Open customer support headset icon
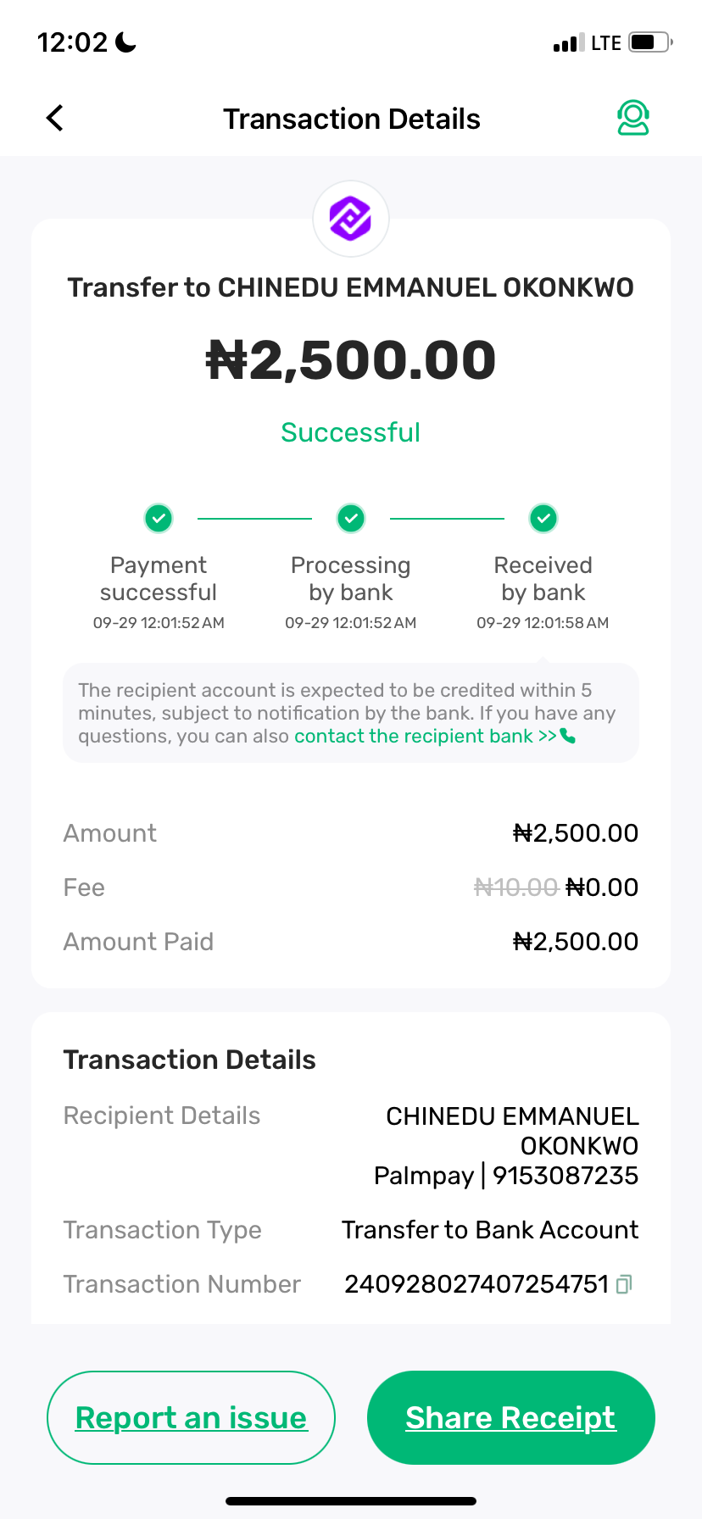 point(632,119)
